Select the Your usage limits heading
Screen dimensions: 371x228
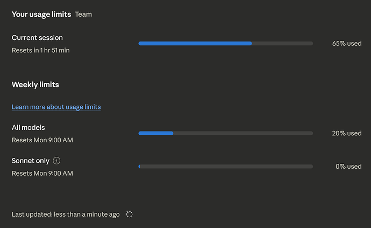coord(41,15)
